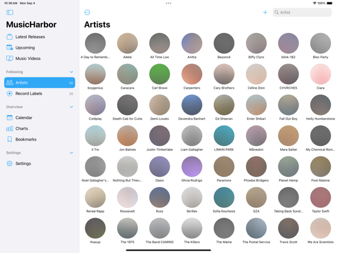Collapse the Settings section chevron
Image resolution: width=337 pixels, height=253 pixels.
[71, 153]
